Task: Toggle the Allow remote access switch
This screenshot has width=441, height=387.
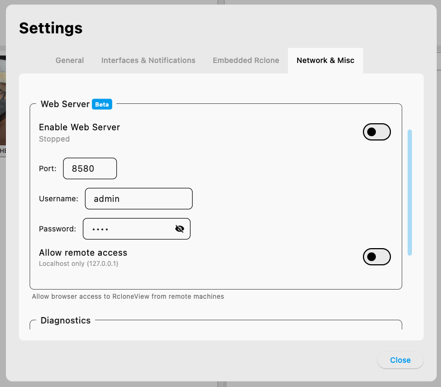Action: tap(376, 257)
